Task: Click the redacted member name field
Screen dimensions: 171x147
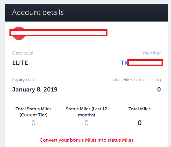Action: coord(58,33)
